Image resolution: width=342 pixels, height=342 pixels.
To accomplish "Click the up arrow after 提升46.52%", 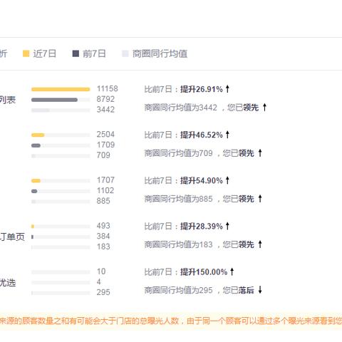I will 227,135.
